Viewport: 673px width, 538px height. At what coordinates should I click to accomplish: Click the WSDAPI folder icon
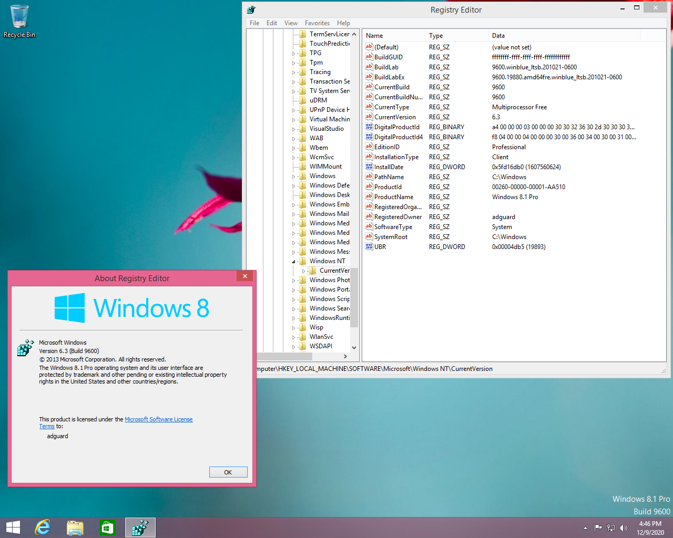[x=303, y=346]
